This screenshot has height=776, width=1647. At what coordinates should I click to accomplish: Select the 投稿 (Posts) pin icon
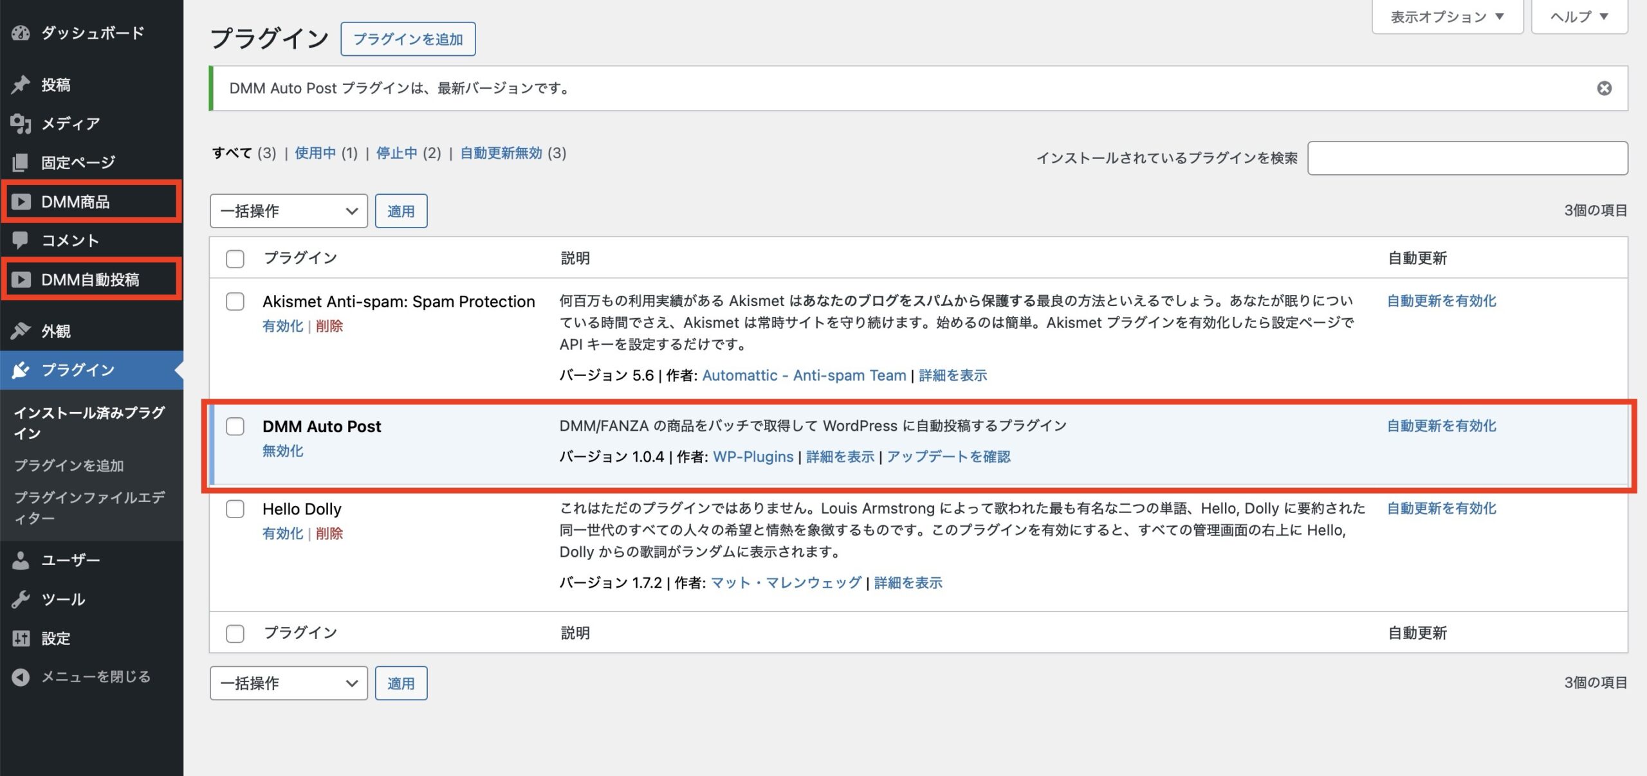click(x=21, y=84)
